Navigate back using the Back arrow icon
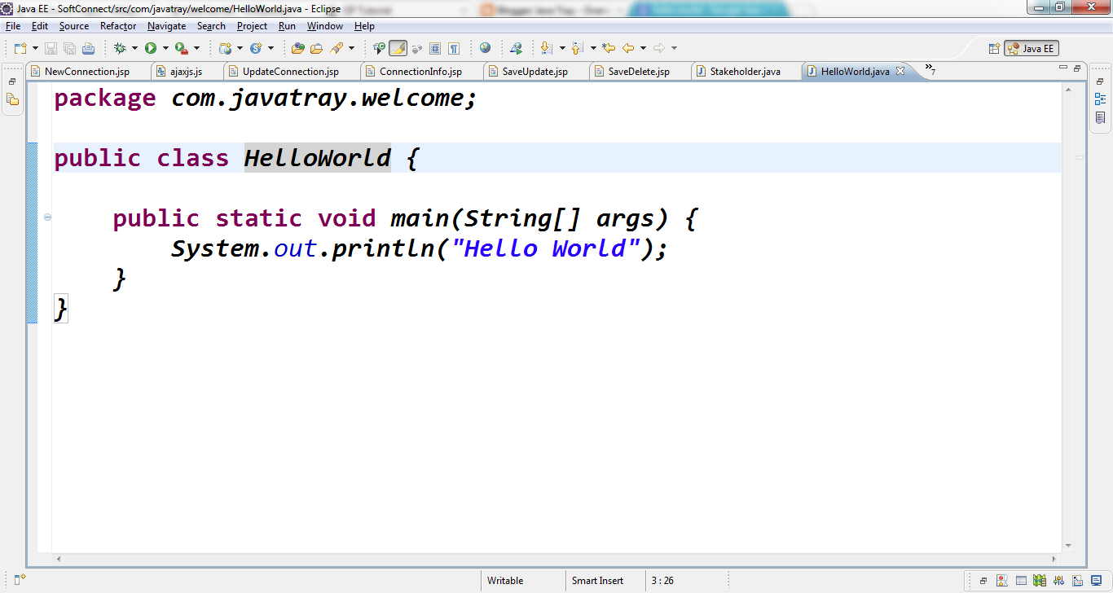1113x593 pixels. click(628, 47)
